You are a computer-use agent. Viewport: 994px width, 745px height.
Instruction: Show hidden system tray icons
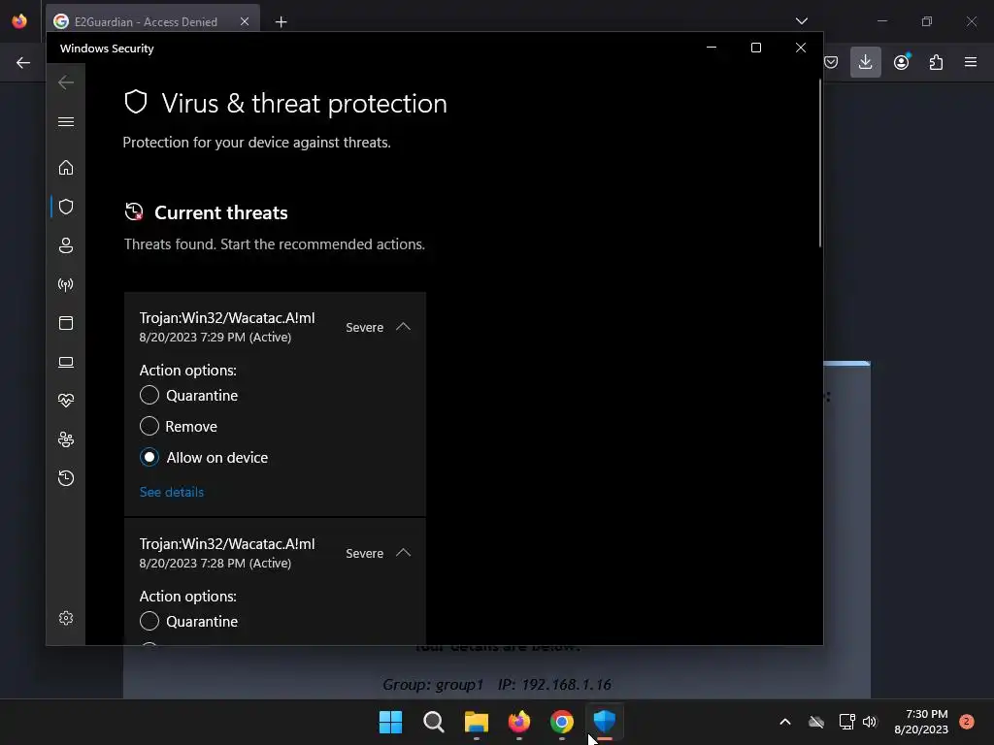click(x=784, y=722)
